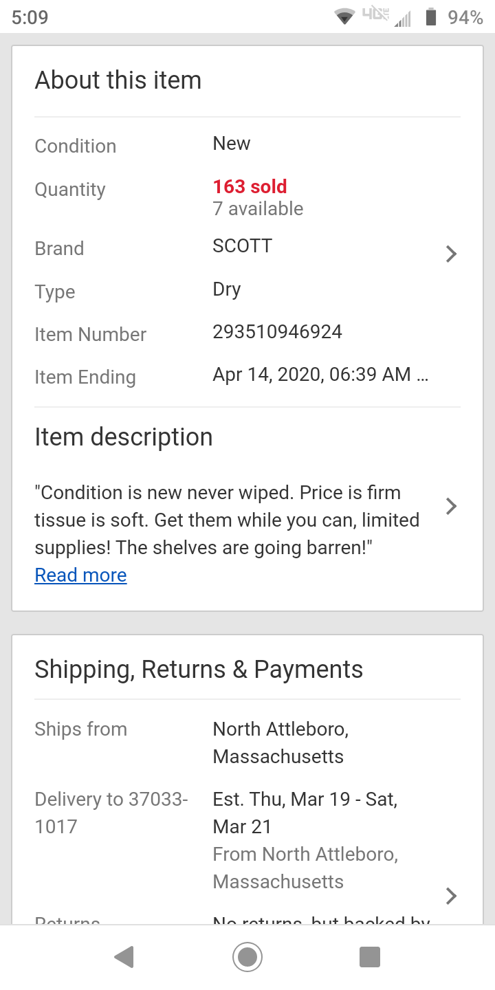Viewport: 495px width, 990px height.
Task: Click the Read more link
Action: 80,575
